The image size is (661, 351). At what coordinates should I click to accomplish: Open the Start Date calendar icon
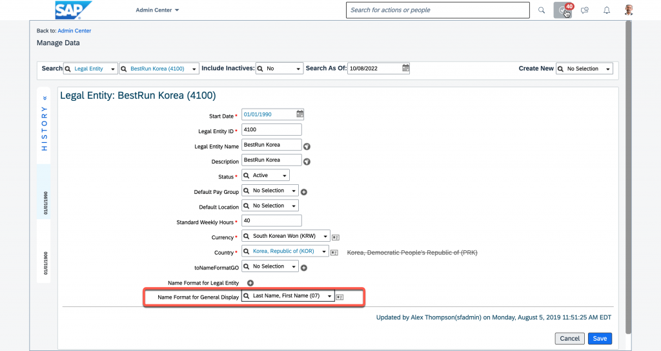pyautogui.click(x=300, y=114)
